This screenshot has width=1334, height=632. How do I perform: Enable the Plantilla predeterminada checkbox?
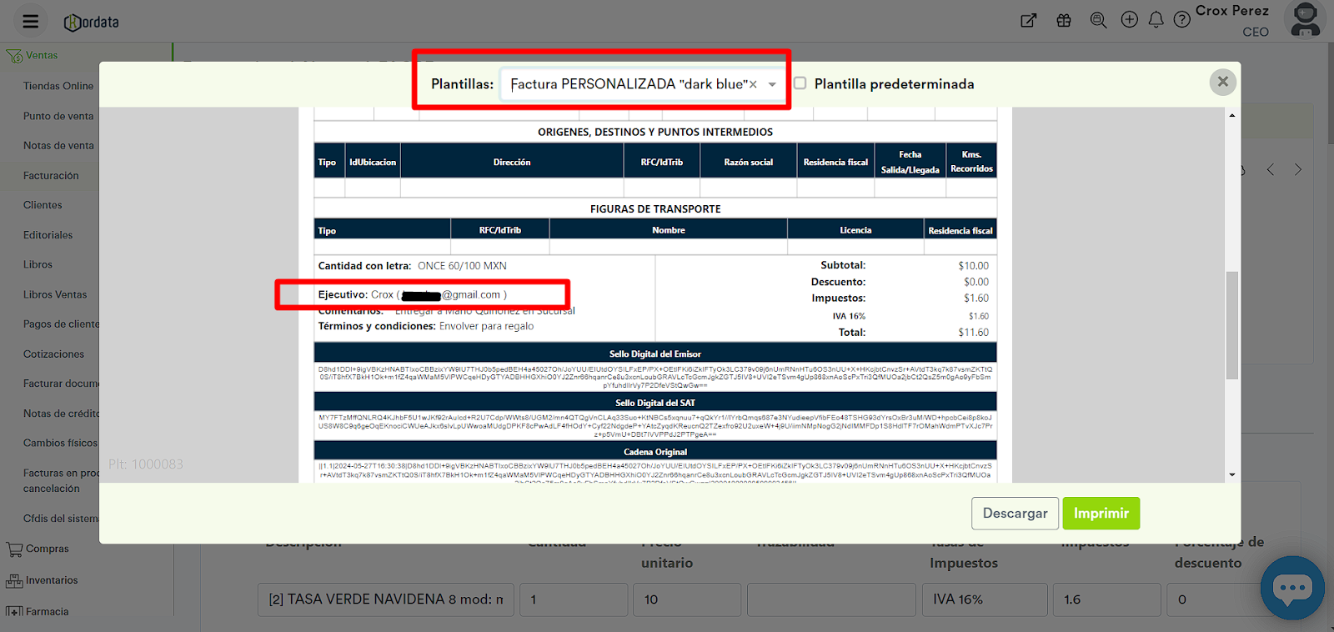point(800,83)
